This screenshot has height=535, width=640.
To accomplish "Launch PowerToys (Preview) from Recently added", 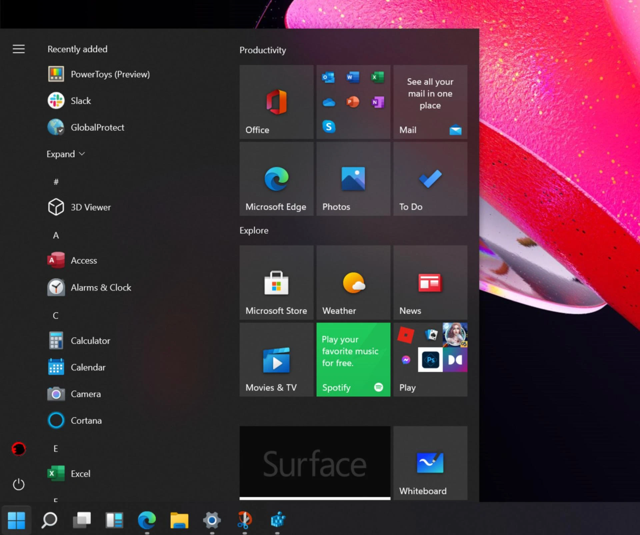I will [x=110, y=74].
